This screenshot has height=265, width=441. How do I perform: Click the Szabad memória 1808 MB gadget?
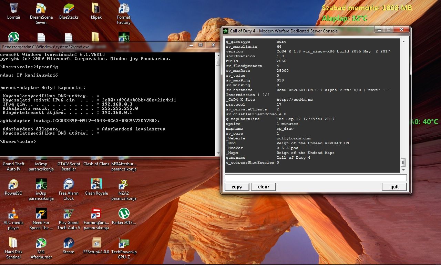pyautogui.click(x=367, y=8)
